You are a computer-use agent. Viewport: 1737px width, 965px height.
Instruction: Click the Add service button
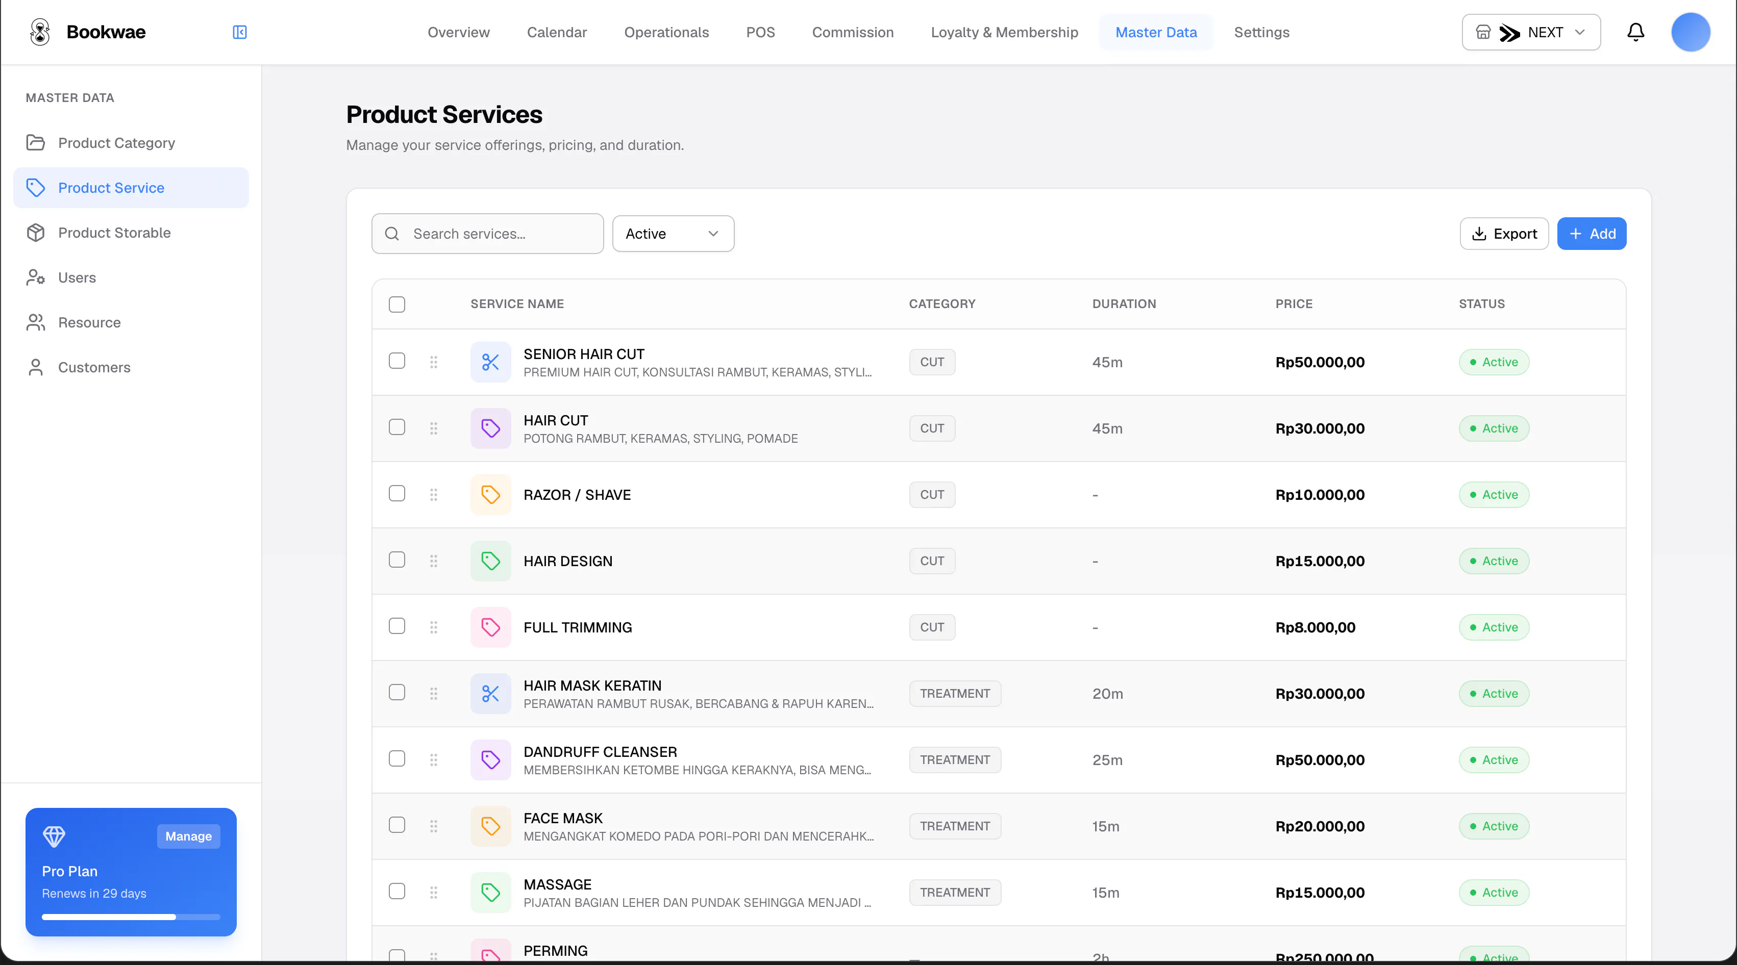[x=1592, y=234]
